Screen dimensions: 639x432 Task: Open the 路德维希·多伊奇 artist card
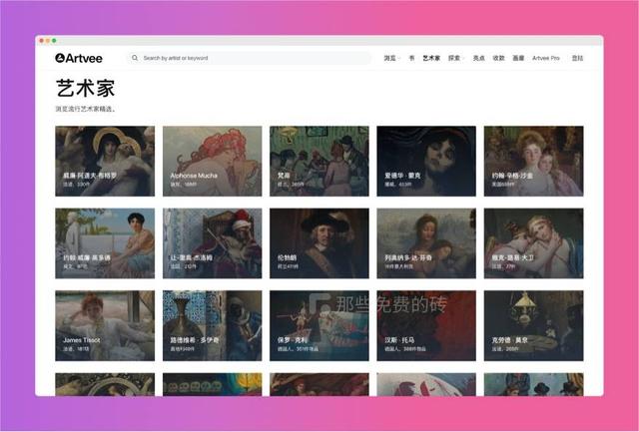(213, 325)
